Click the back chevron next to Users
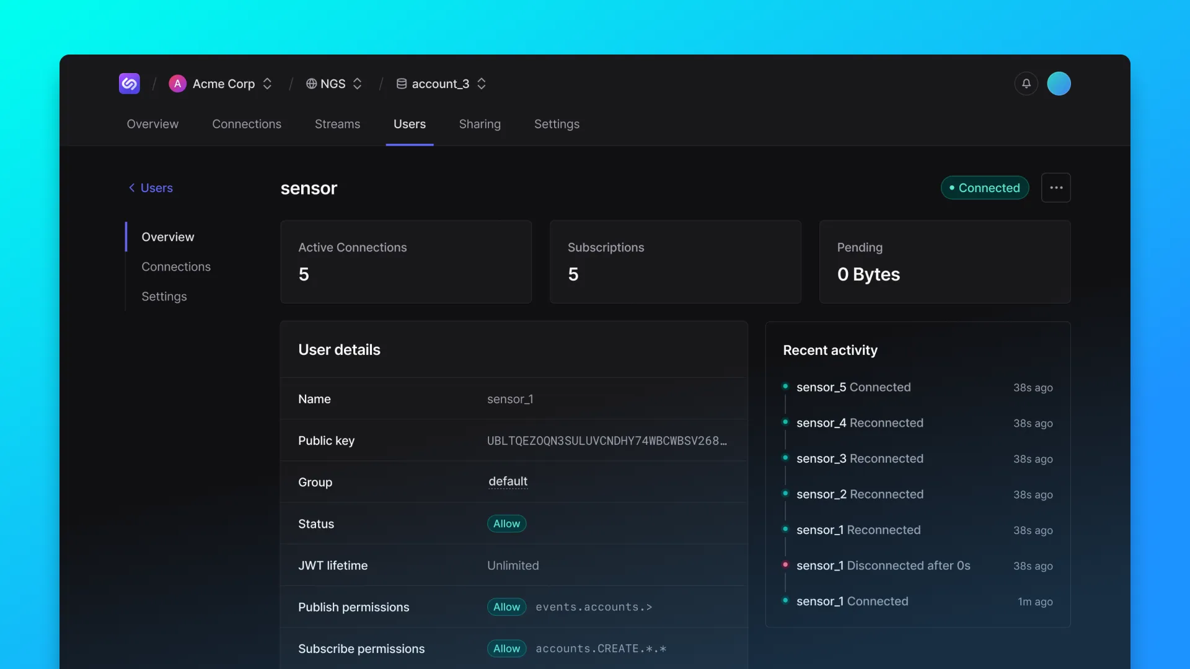 (x=131, y=188)
